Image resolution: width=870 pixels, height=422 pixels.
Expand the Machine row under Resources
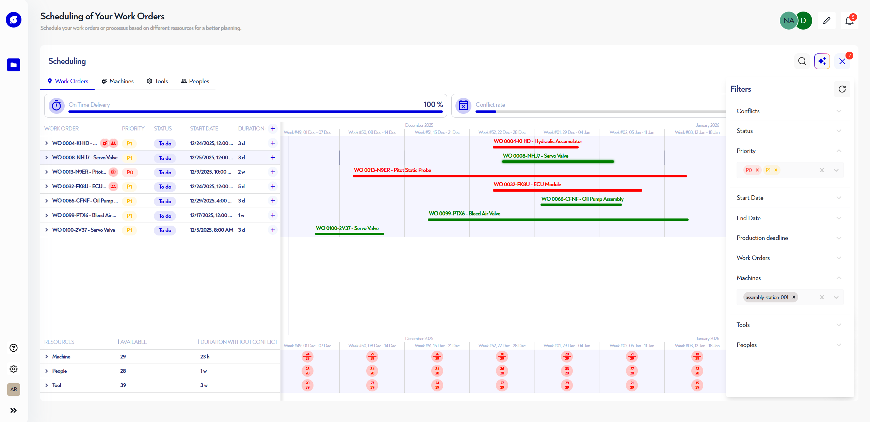47,356
